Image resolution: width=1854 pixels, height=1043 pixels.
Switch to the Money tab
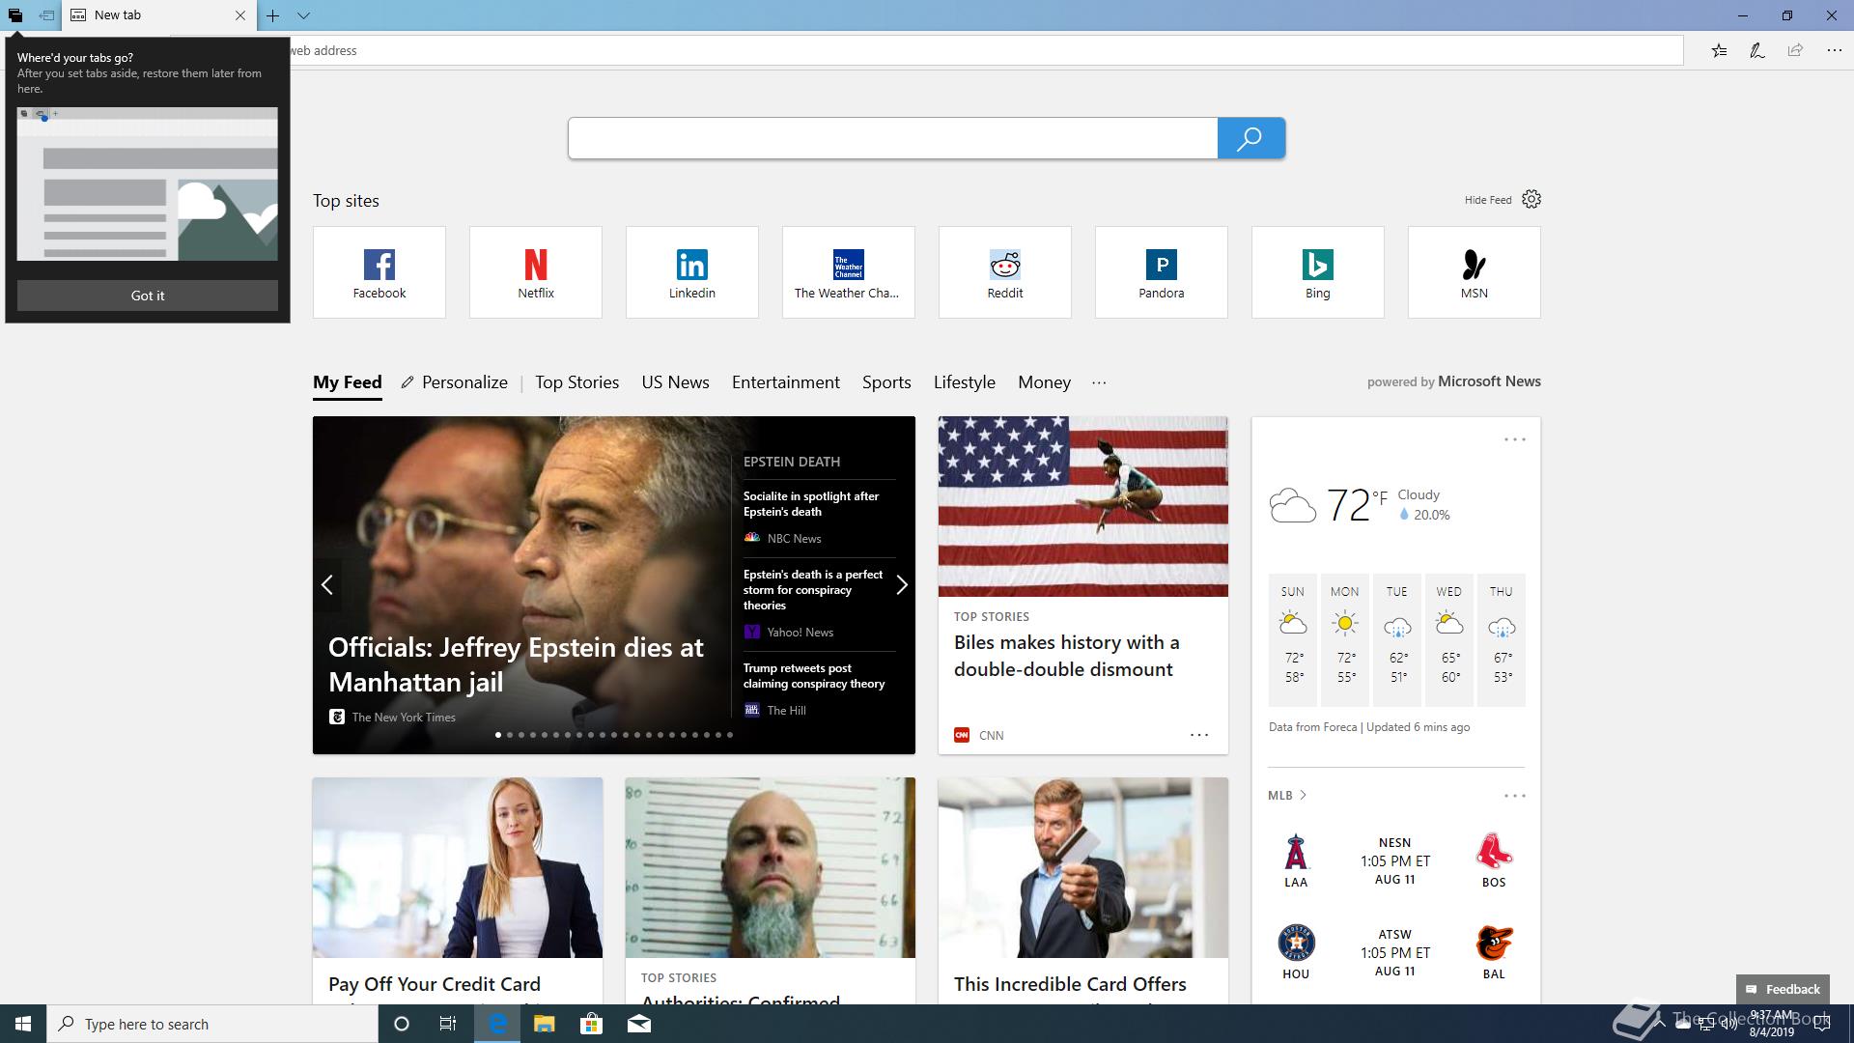pos(1044,382)
